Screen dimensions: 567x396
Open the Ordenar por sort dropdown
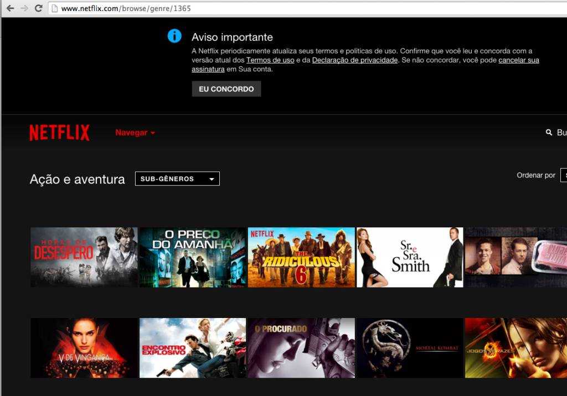pos(563,175)
